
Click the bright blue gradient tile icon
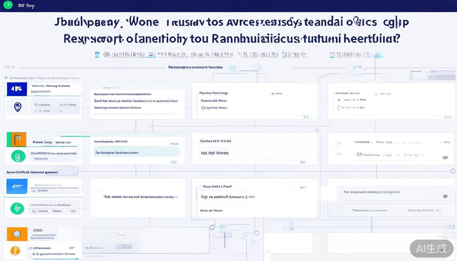(x=17, y=186)
